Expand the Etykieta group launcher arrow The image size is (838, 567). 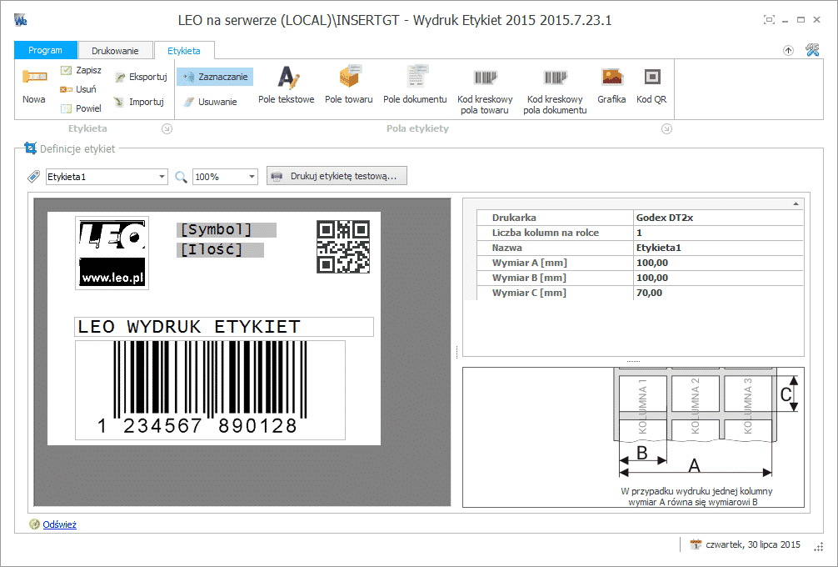coord(167,128)
